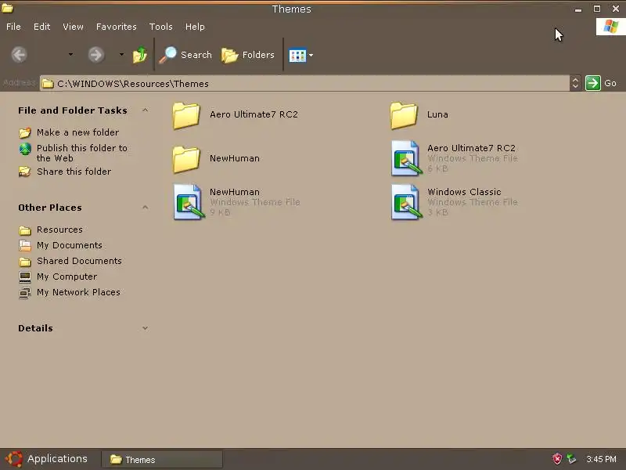Open the Forward history dropdown arrow
This screenshot has width=626, height=470.
(x=121, y=54)
